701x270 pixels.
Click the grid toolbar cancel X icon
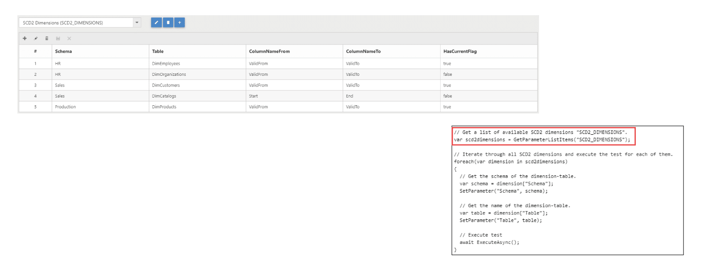(x=69, y=39)
